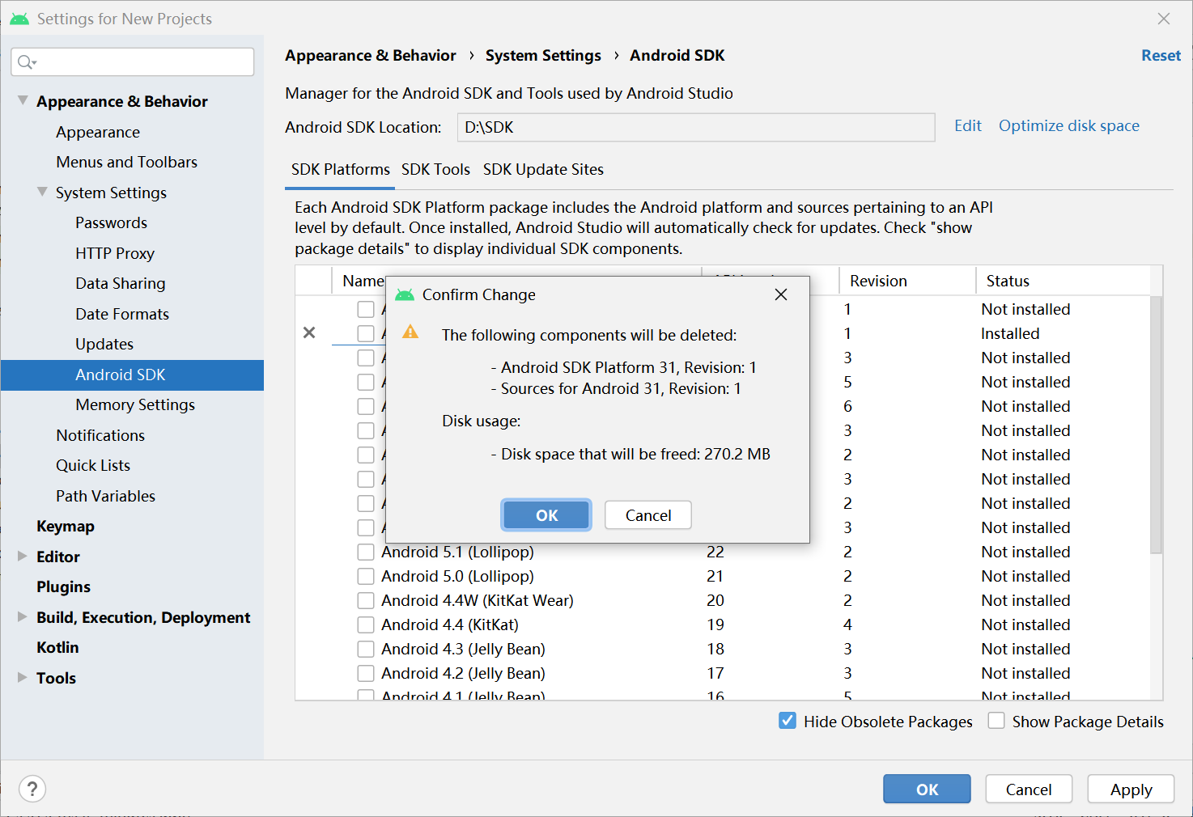Image resolution: width=1193 pixels, height=817 pixels.
Task: Confirm deletion with the dialog OK button
Action: point(546,515)
